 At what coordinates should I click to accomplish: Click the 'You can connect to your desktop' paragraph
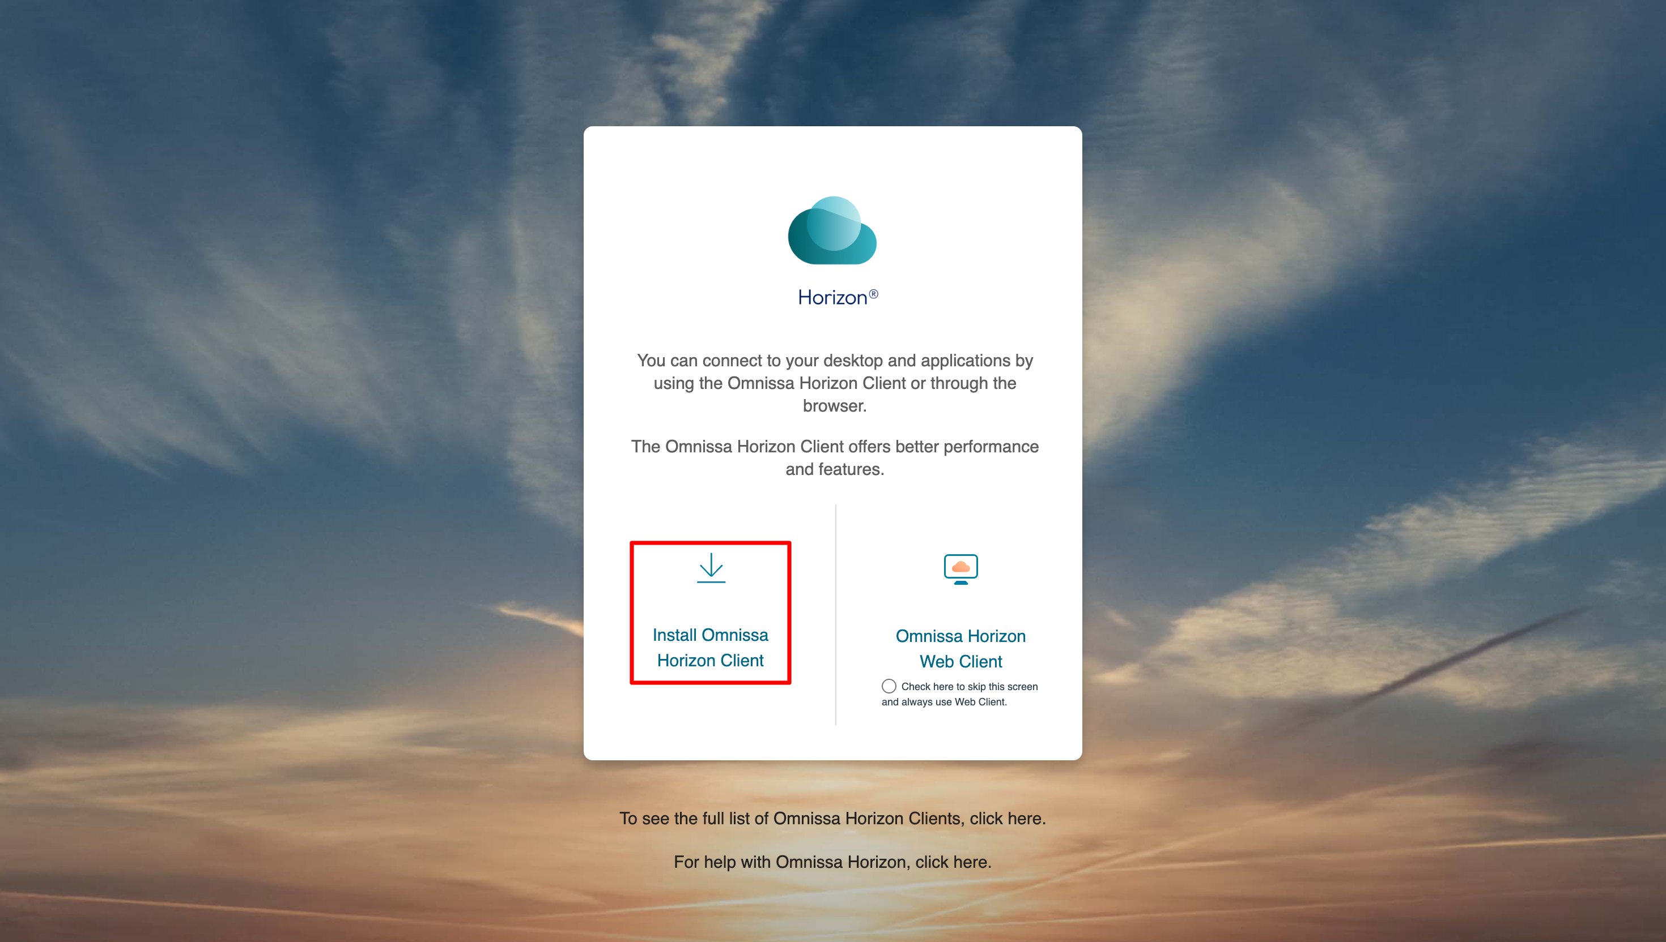coord(834,383)
